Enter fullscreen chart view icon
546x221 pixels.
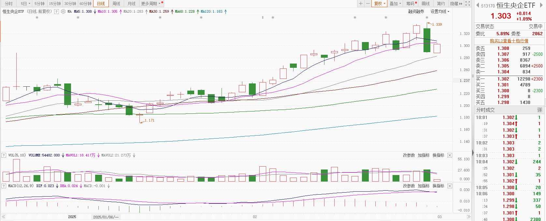tap(467, 4)
